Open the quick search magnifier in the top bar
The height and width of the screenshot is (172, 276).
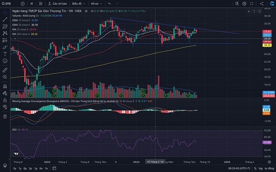click(x=237, y=4)
